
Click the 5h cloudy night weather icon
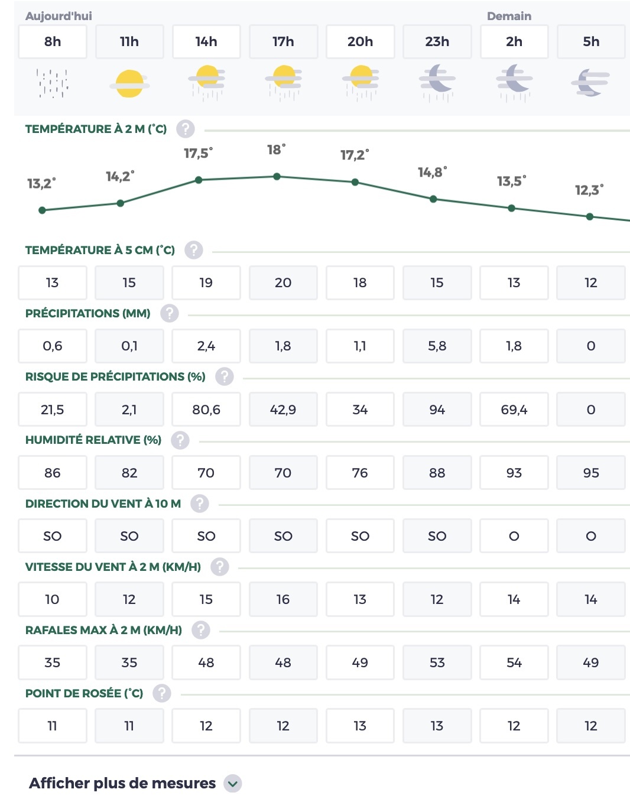point(591,82)
